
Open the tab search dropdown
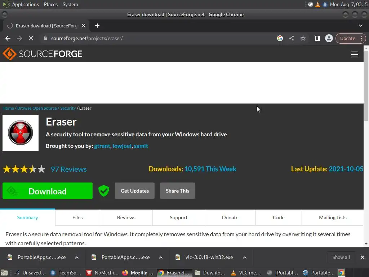[x=360, y=26]
